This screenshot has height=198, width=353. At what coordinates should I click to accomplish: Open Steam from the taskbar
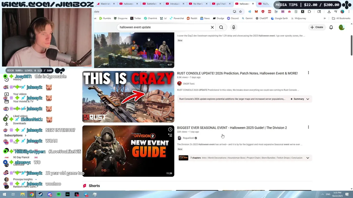[x=41, y=194]
